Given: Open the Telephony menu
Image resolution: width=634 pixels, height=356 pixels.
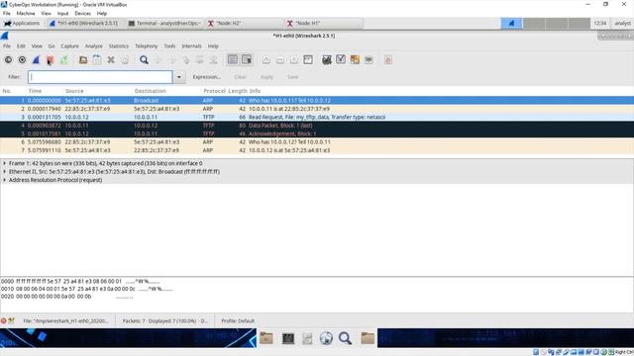Looking at the screenshot, I should pyautogui.click(x=146, y=46).
